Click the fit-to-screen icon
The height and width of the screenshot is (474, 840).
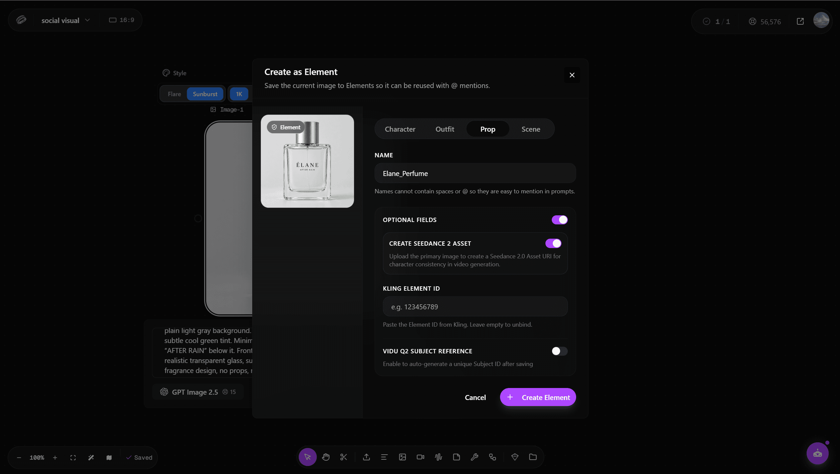[x=73, y=458]
